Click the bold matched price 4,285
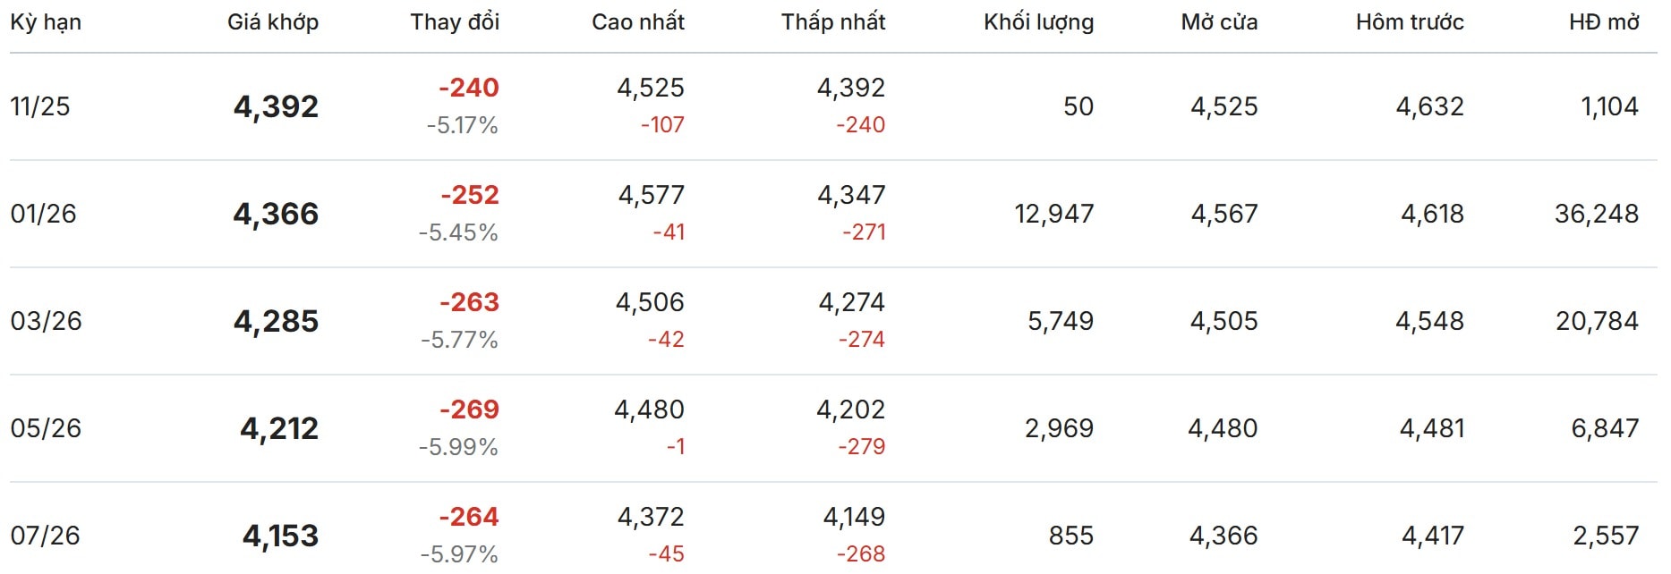1671x574 pixels. click(x=276, y=321)
